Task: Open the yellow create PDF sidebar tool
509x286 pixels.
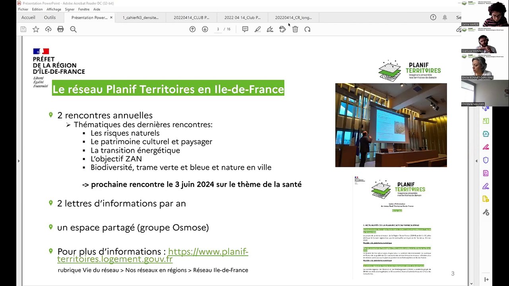Action: (x=486, y=199)
